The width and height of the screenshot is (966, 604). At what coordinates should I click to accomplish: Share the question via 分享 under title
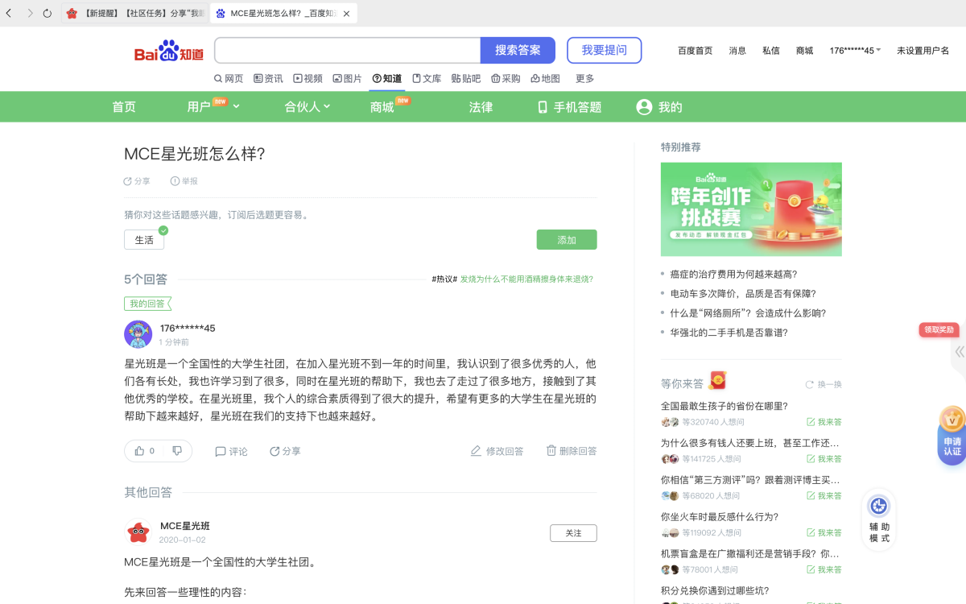pos(137,181)
